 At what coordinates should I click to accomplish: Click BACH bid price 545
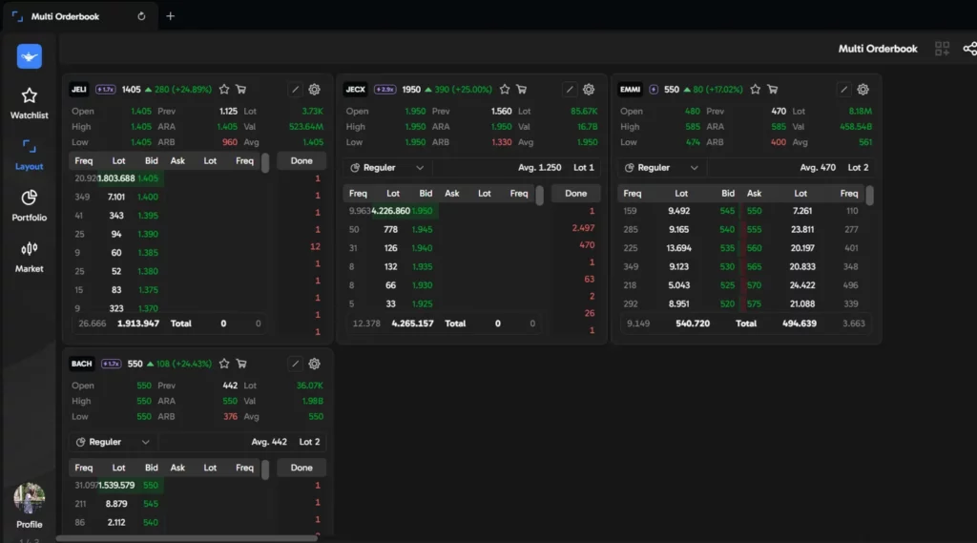[x=150, y=504]
